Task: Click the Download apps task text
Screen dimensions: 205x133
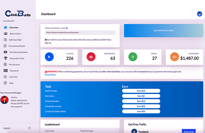Action: [x=52, y=101]
